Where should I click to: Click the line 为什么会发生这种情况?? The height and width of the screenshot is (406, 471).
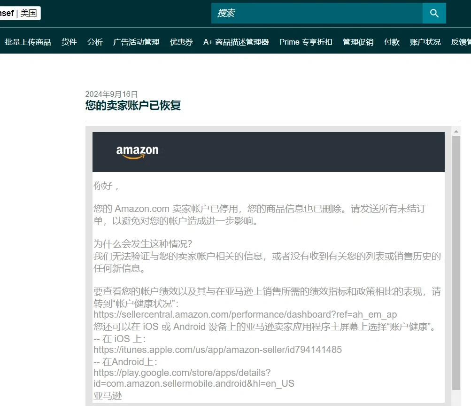[143, 244]
